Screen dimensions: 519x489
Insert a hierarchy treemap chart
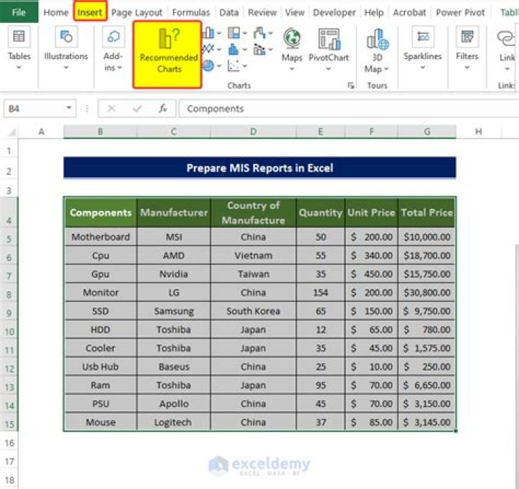pyautogui.click(x=234, y=33)
